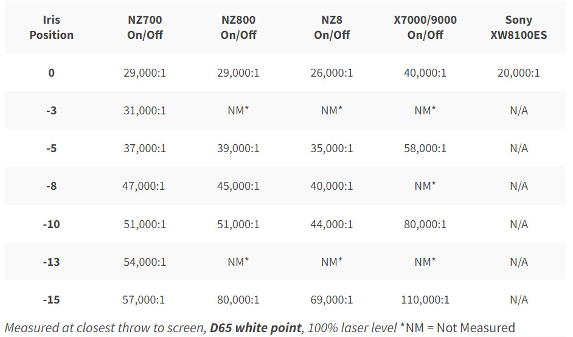The height and width of the screenshot is (337, 573).
Task: Click the 110,000:1 contrast value
Action: point(425,300)
